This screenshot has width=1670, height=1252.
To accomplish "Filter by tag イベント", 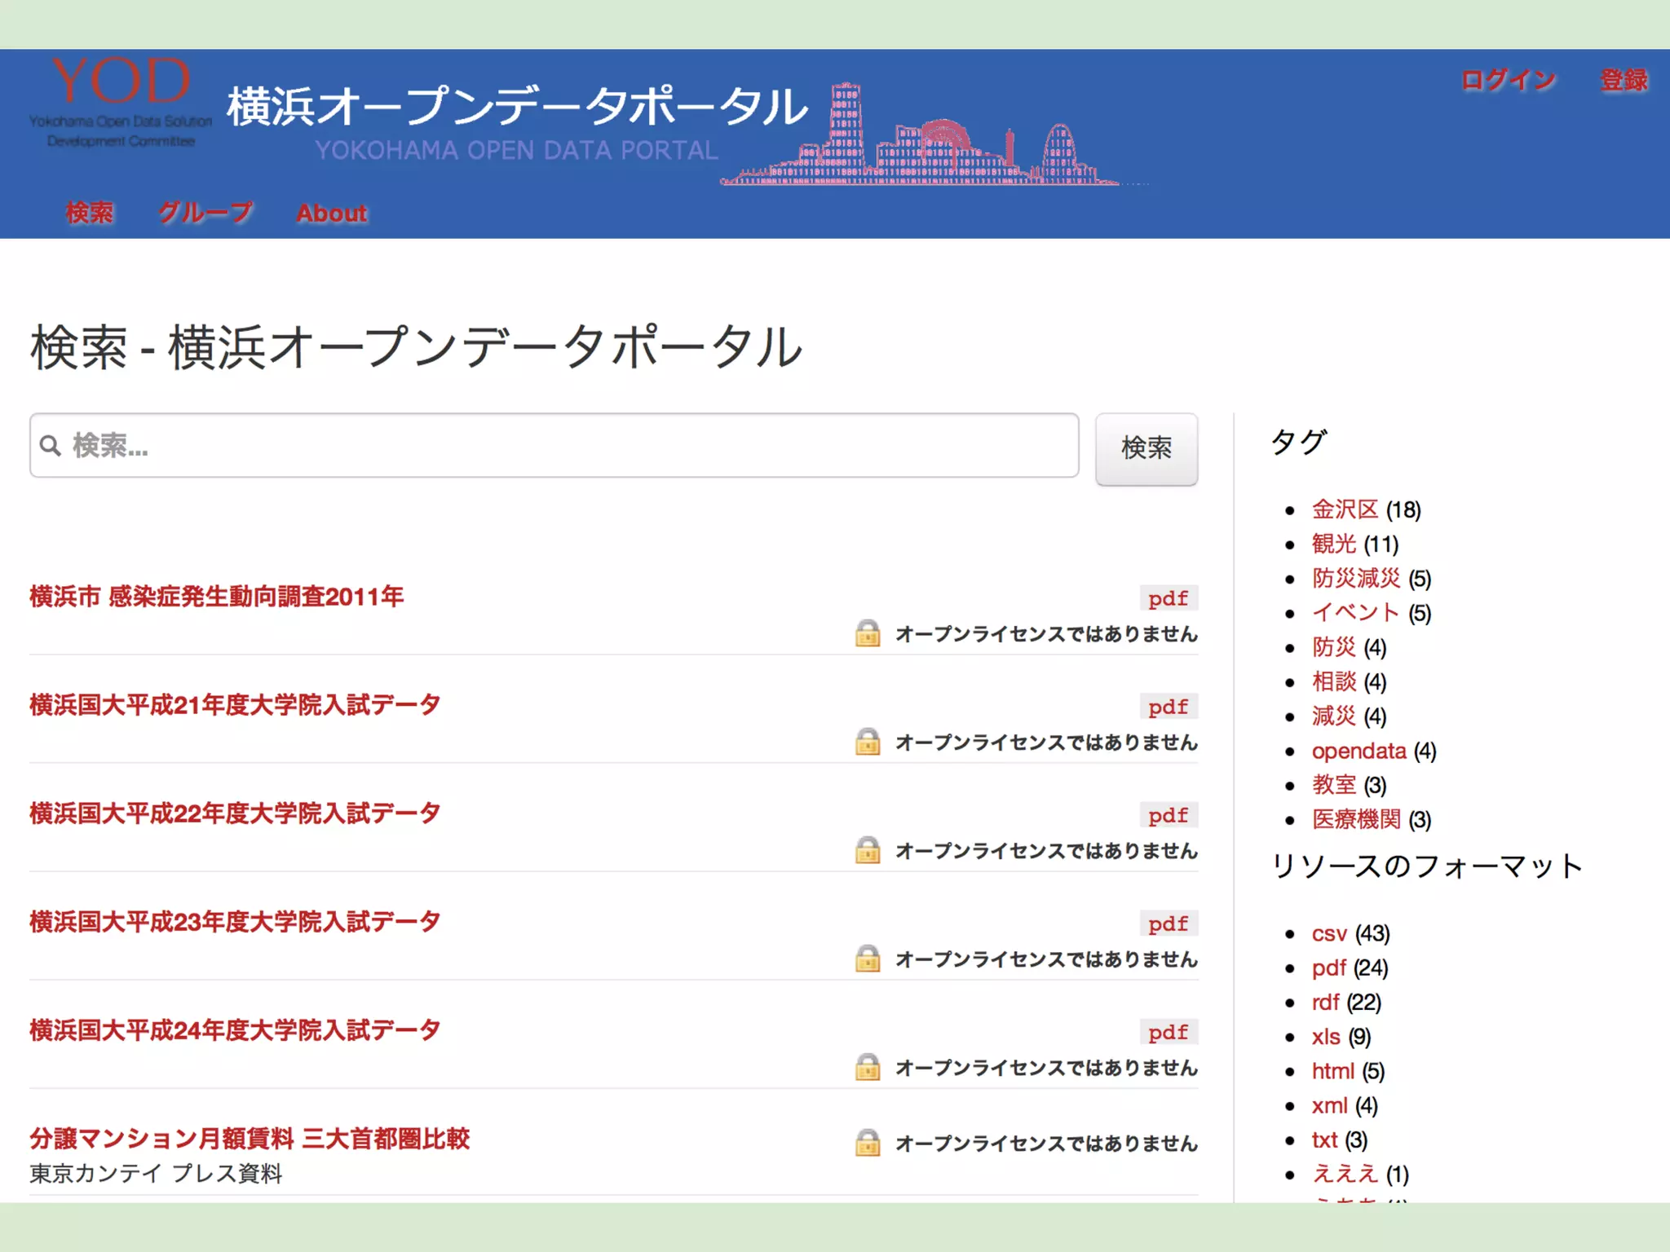I will [1356, 612].
